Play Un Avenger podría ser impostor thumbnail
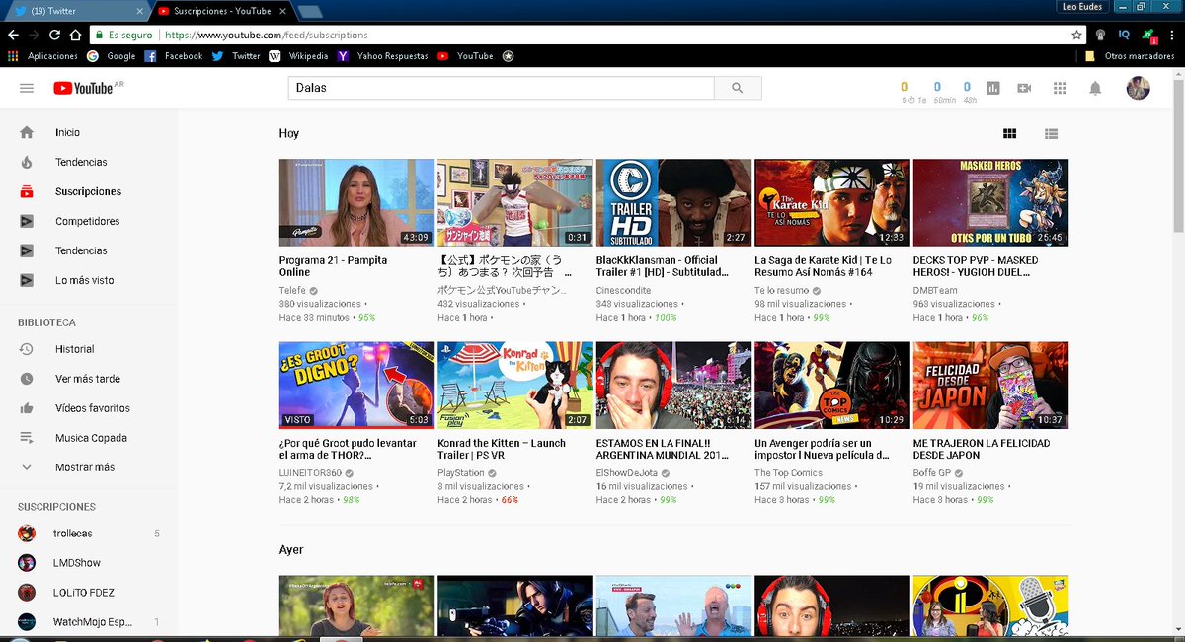 click(832, 385)
